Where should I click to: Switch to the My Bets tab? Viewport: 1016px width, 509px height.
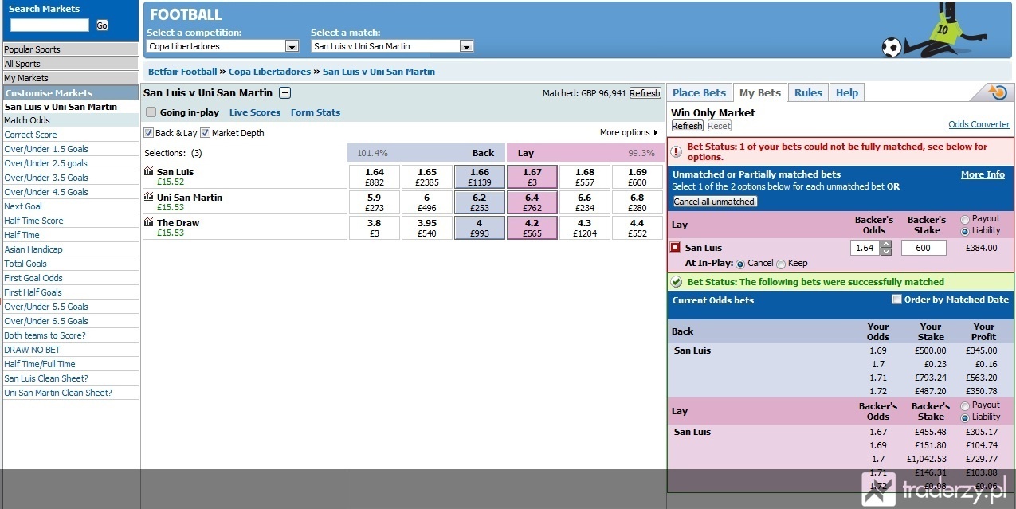click(759, 92)
